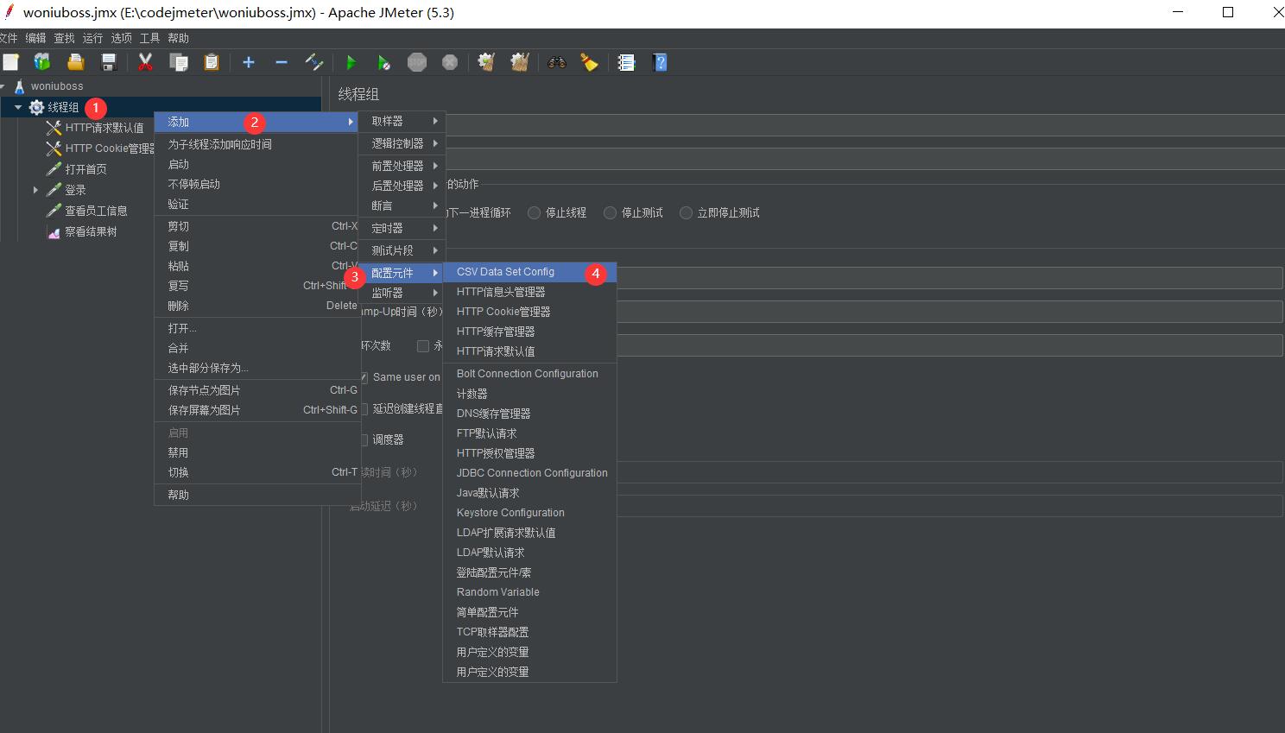Screen dimensions: 1285x733
Task: Open the 选项 menu in menu bar
Action: pos(121,38)
